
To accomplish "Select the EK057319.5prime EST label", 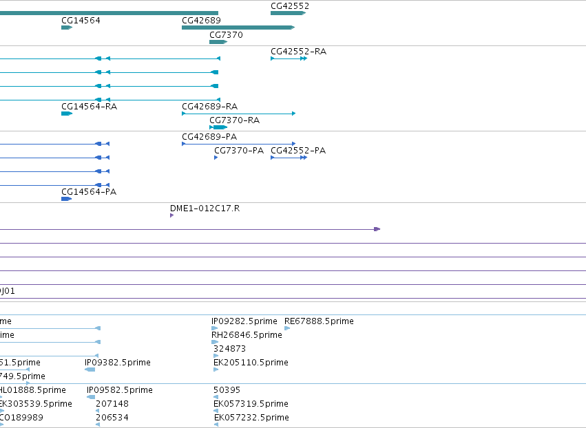I will [251, 404].
